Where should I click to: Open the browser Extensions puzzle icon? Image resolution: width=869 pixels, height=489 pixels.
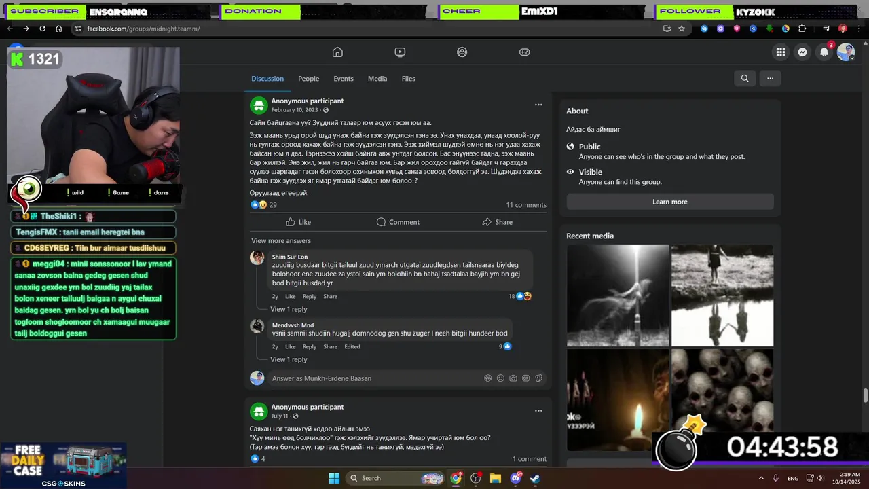(802, 29)
